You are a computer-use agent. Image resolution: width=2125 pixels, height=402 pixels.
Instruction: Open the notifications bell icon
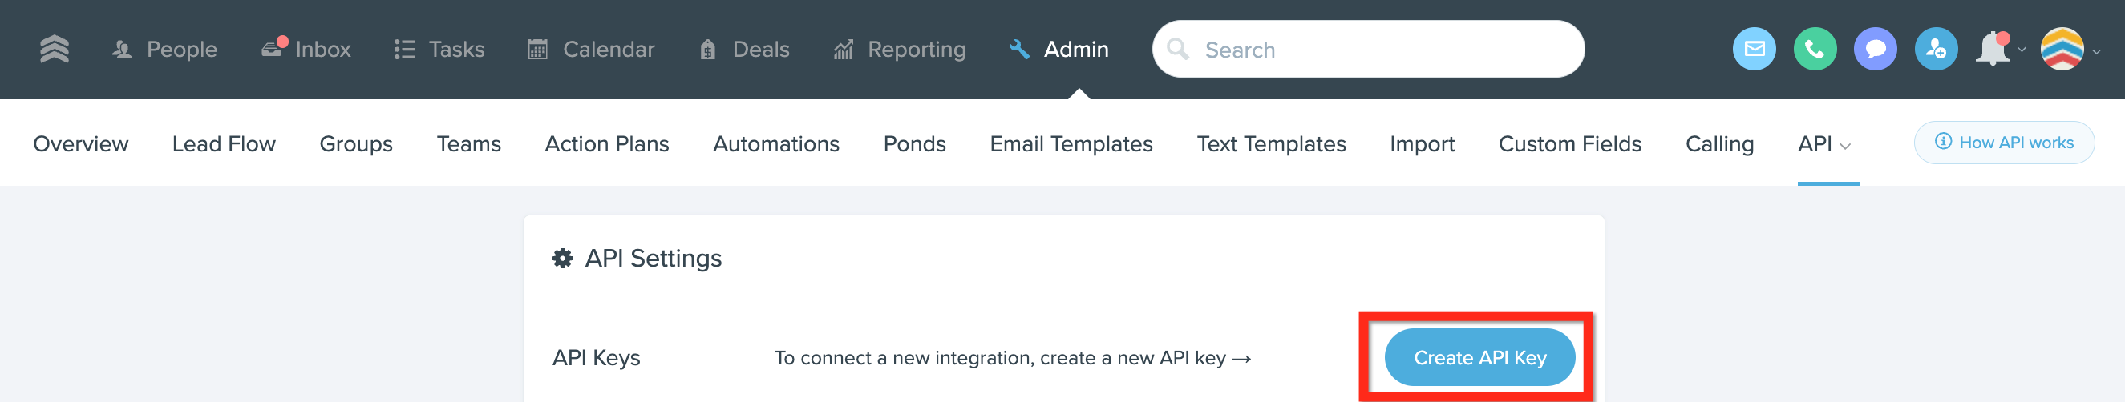tap(1993, 50)
